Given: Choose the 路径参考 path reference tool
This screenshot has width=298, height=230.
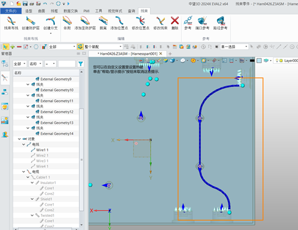Looking at the screenshot, I should click(x=220, y=23).
